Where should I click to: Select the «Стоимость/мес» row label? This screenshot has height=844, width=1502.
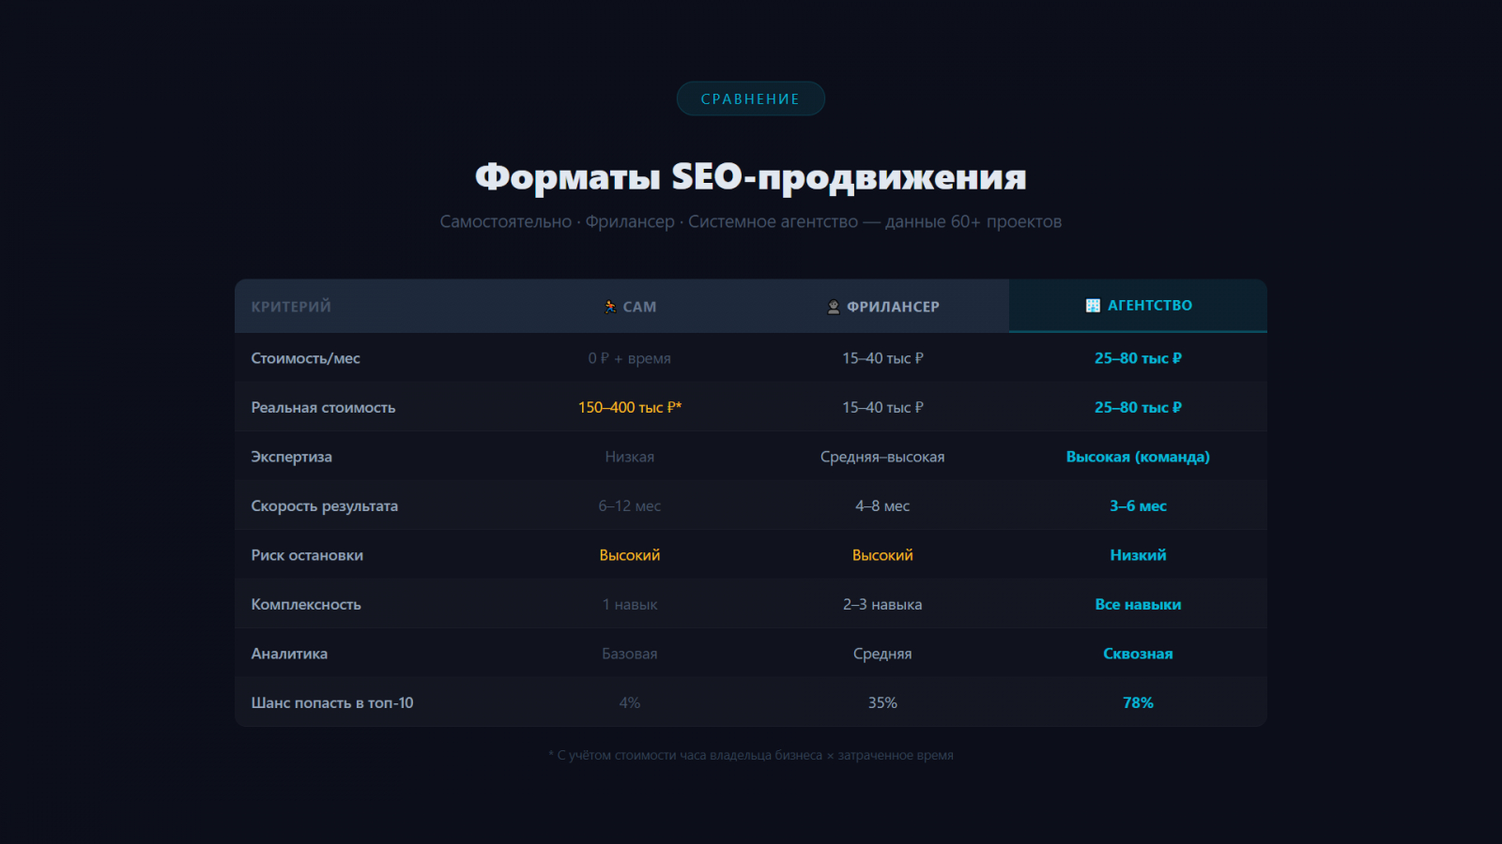[x=305, y=358]
